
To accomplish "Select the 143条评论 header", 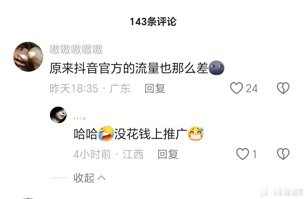I will coord(153,22).
